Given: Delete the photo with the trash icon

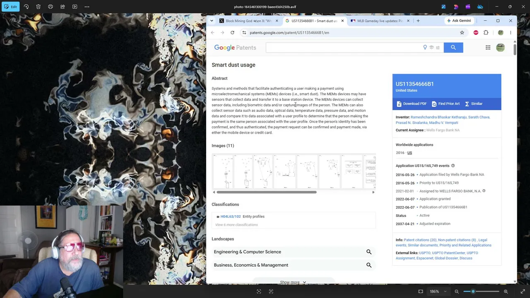Looking at the screenshot, I should pyautogui.click(x=38, y=7).
